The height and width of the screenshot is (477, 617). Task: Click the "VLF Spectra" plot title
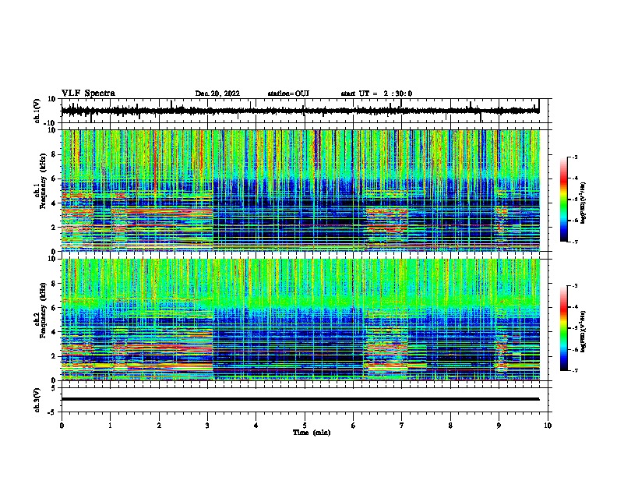pyautogui.click(x=88, y=94)
